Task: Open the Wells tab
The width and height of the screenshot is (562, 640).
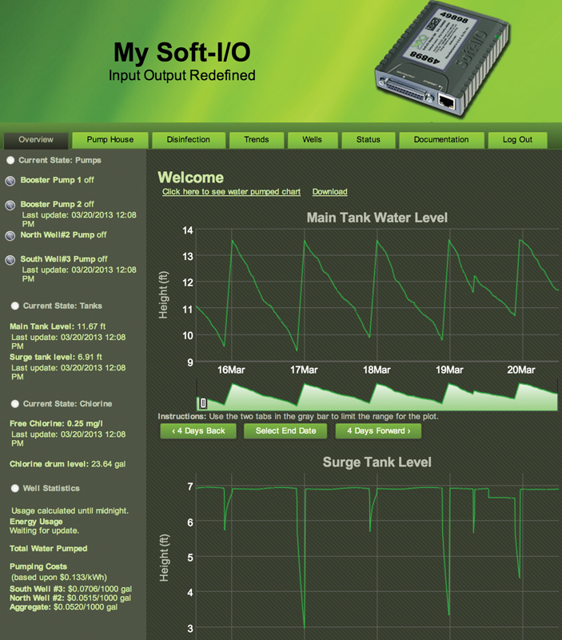Action: click(x=312, y=140)
